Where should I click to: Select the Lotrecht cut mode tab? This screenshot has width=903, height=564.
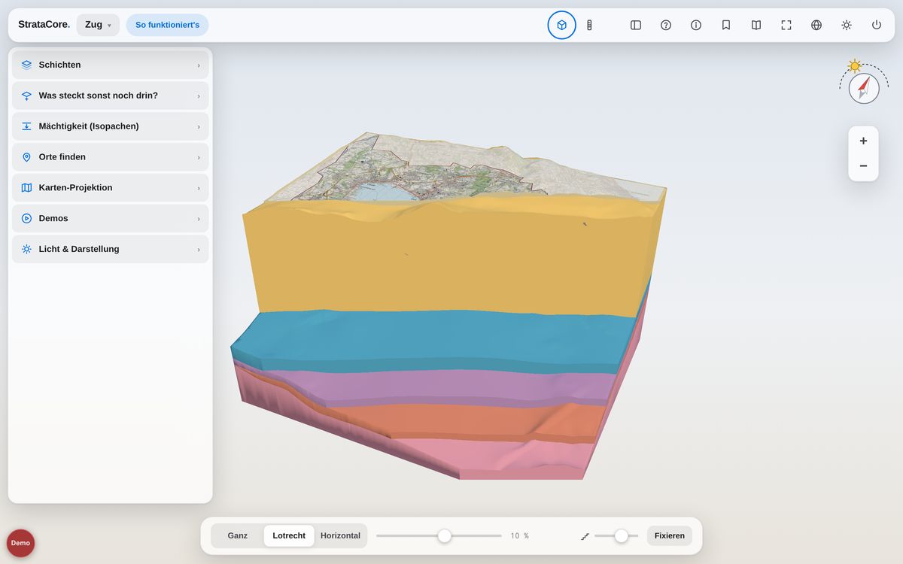pyautogui.click(x=289, y=535)
